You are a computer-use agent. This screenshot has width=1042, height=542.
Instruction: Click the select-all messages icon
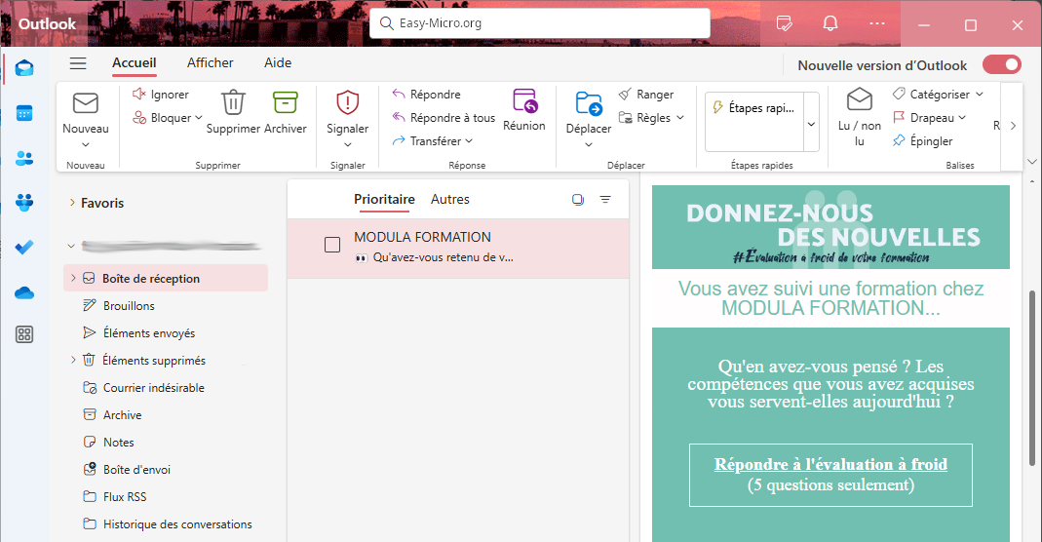click(x=577, y=199)
